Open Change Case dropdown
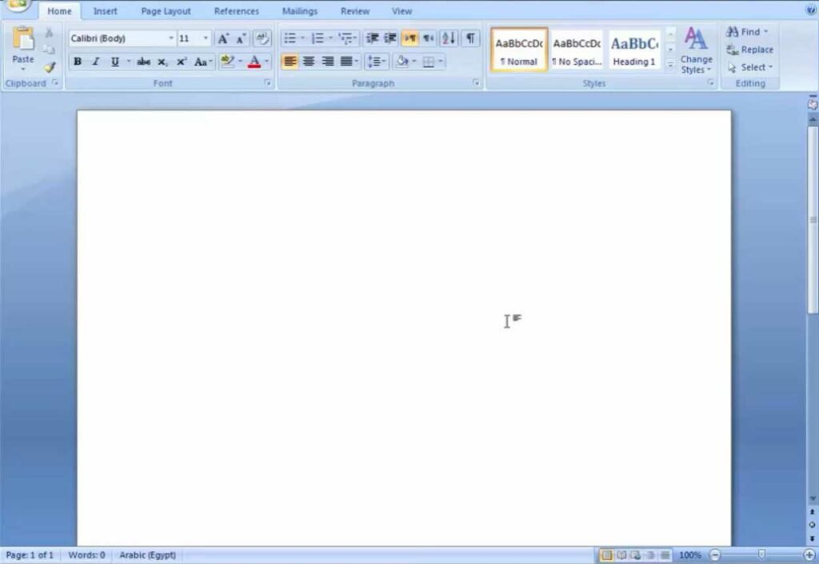819x564 pixels. pos(202,62)
